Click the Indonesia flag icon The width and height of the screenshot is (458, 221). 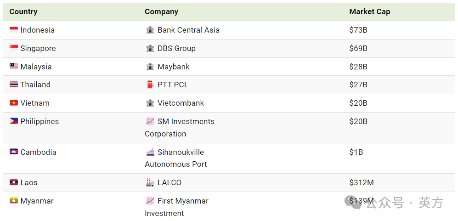(x=14, y=30)
